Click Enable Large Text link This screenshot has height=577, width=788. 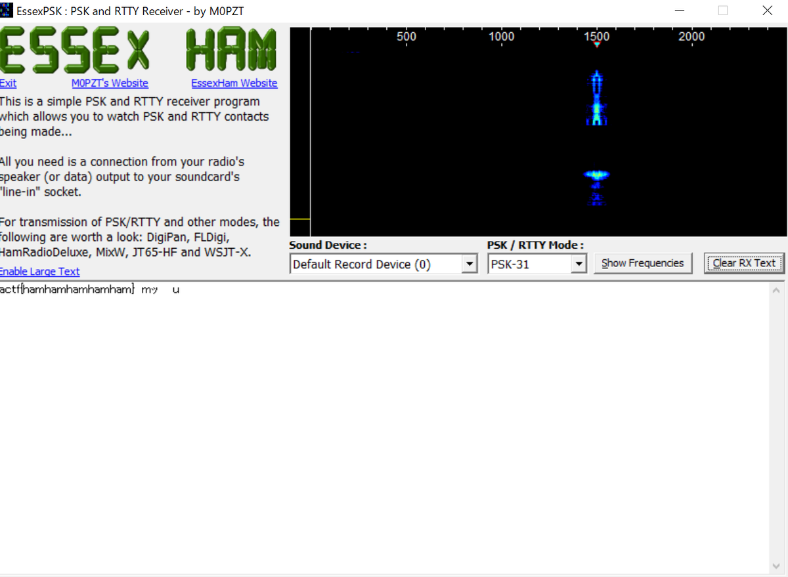pos(39,272)
